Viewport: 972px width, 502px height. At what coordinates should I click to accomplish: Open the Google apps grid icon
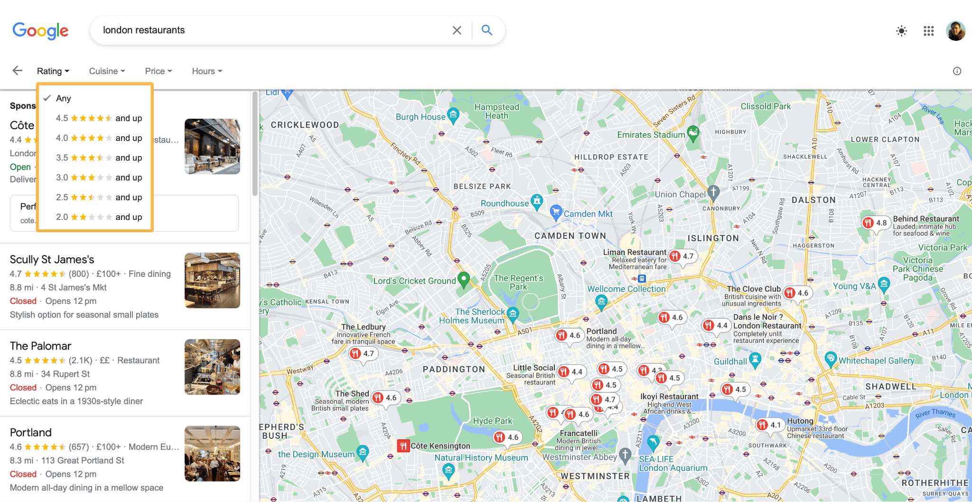(929, 30)
